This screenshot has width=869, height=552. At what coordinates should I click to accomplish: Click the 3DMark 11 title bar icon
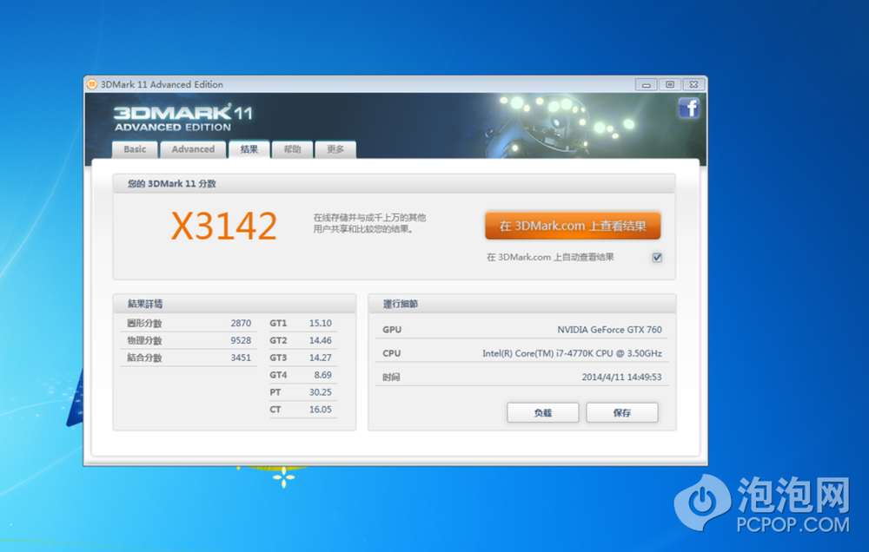[x=92, y=84]
